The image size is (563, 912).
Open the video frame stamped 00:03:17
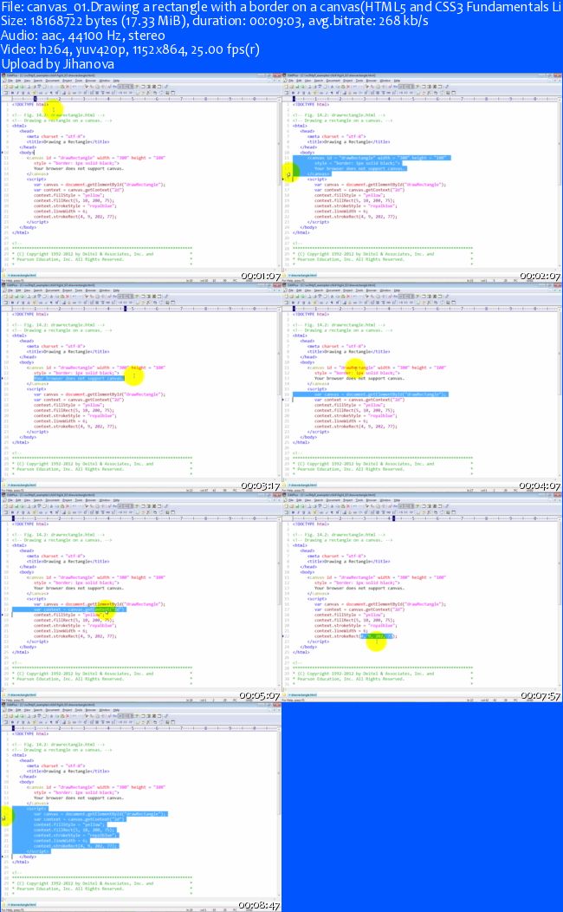click(x=140, y=388)
